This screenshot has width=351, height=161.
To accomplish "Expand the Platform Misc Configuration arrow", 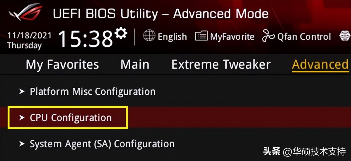I will (x=22, y=92).
